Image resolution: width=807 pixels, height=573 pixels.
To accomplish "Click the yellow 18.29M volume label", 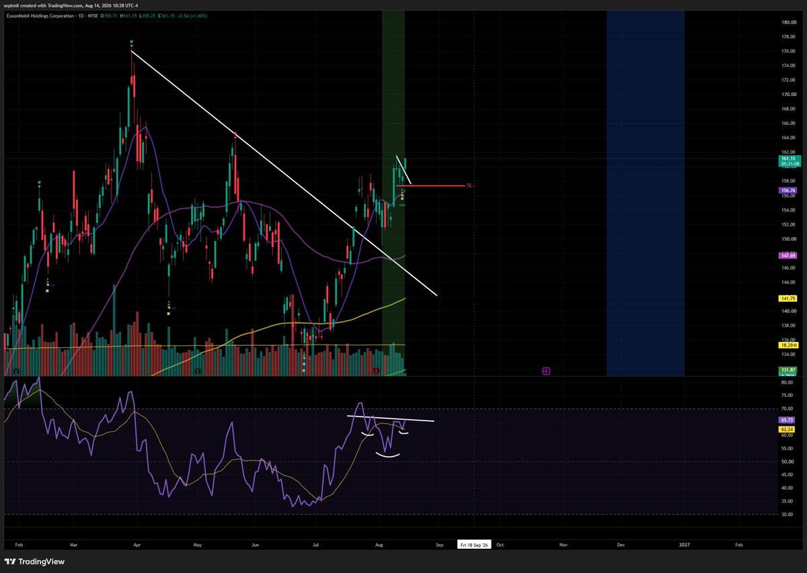I will (787, 345).
